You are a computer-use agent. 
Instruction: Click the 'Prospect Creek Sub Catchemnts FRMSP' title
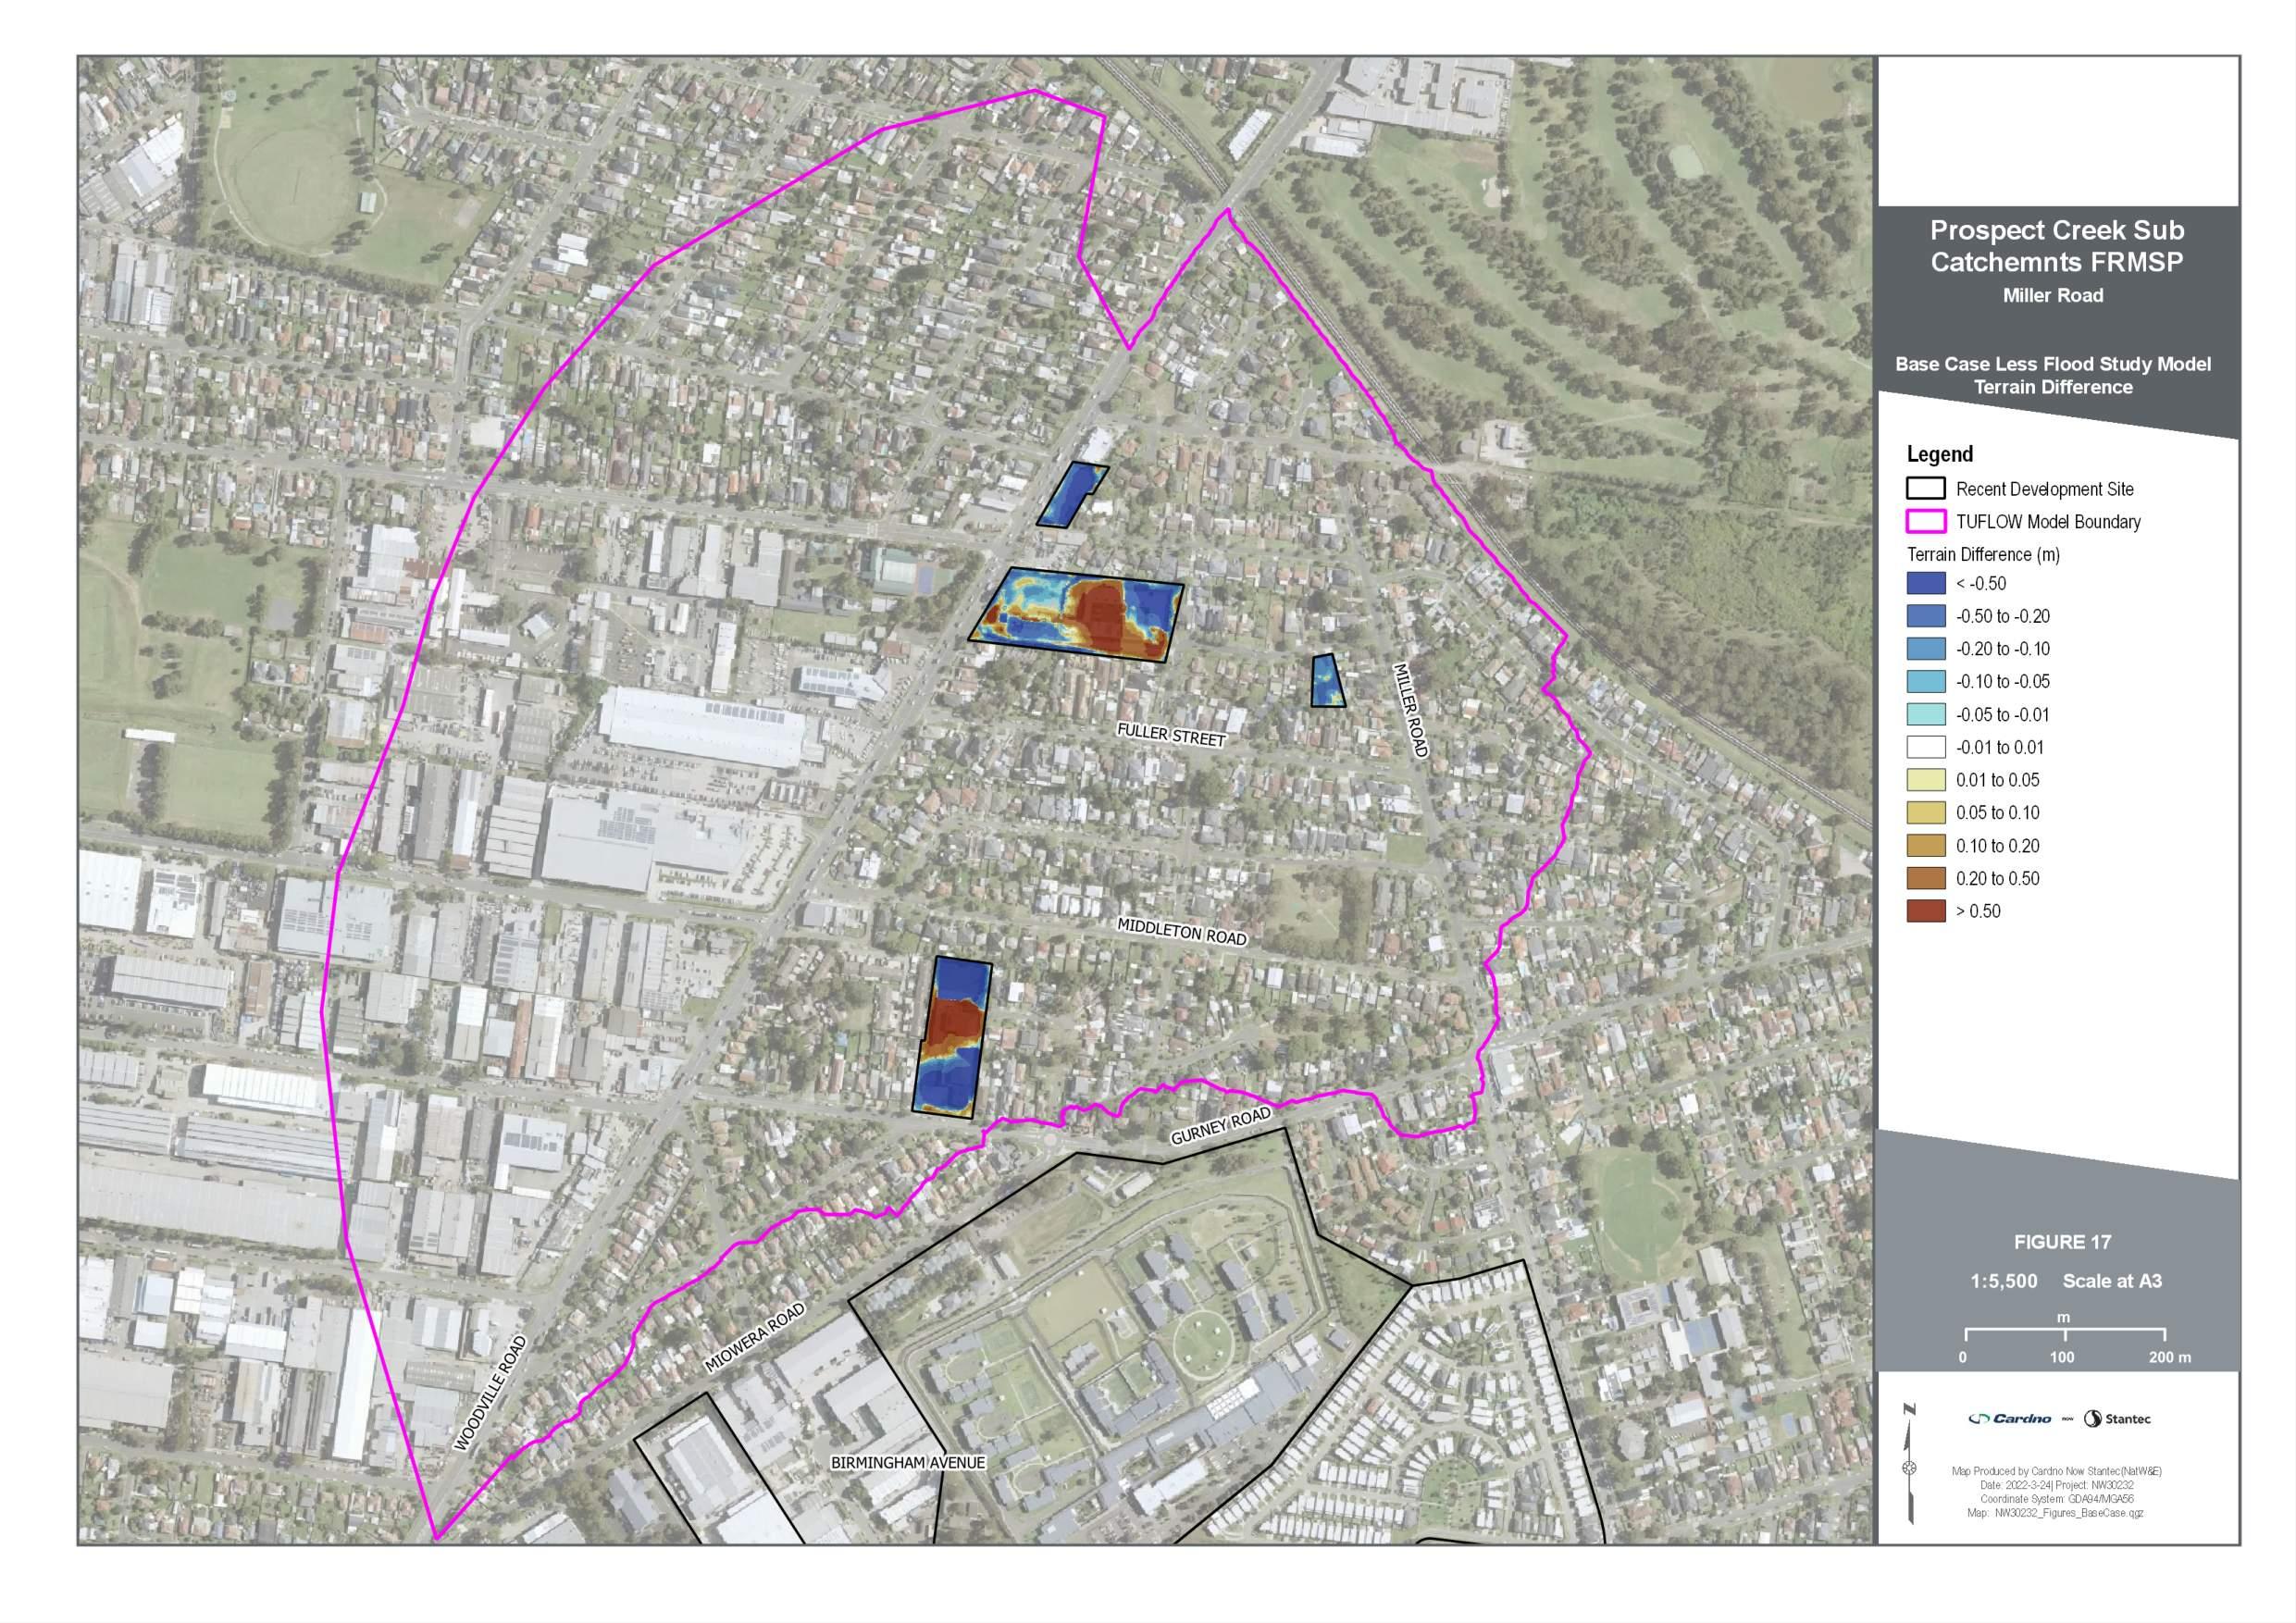coord(2056,246)
